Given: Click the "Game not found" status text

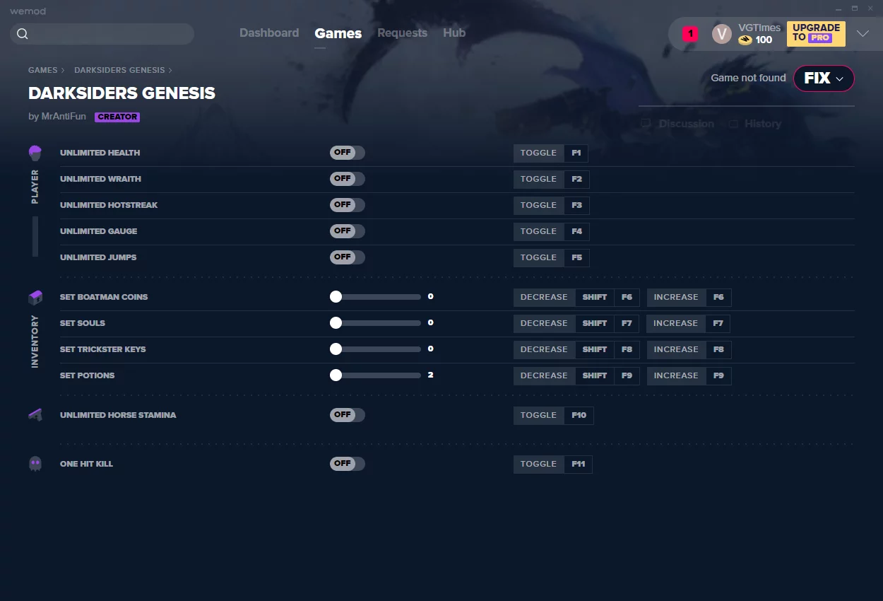Looking at the screenshot, I should [748, 78].
